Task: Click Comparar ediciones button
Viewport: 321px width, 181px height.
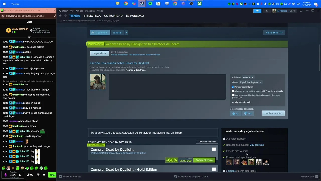Action: coord(207,142)
